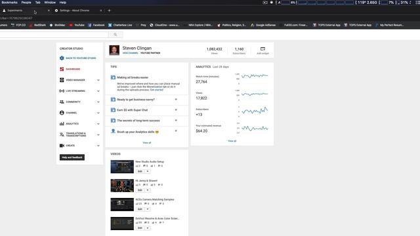Screen dimensions: 420x236
Task: Open the Help menu in menu bar
Action: (63, 3)
